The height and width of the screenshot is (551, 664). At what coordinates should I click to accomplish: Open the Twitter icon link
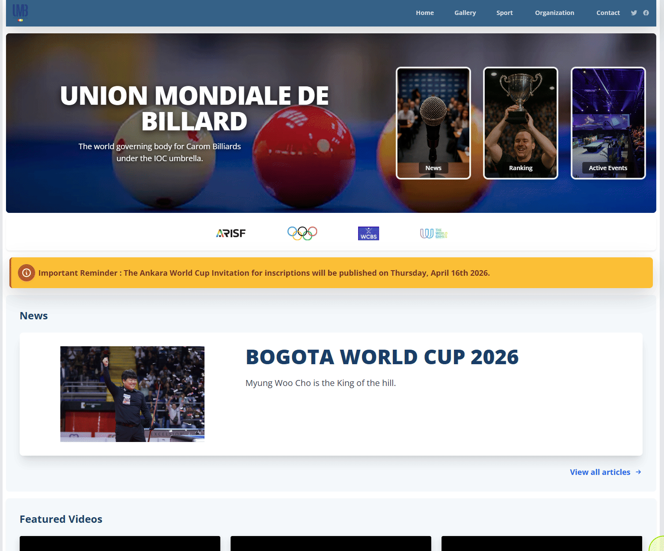(634, 13)
